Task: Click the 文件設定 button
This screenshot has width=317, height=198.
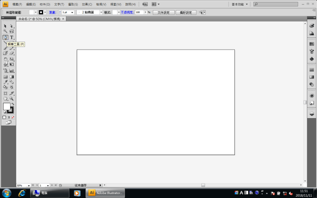Action: click(163, 12)
